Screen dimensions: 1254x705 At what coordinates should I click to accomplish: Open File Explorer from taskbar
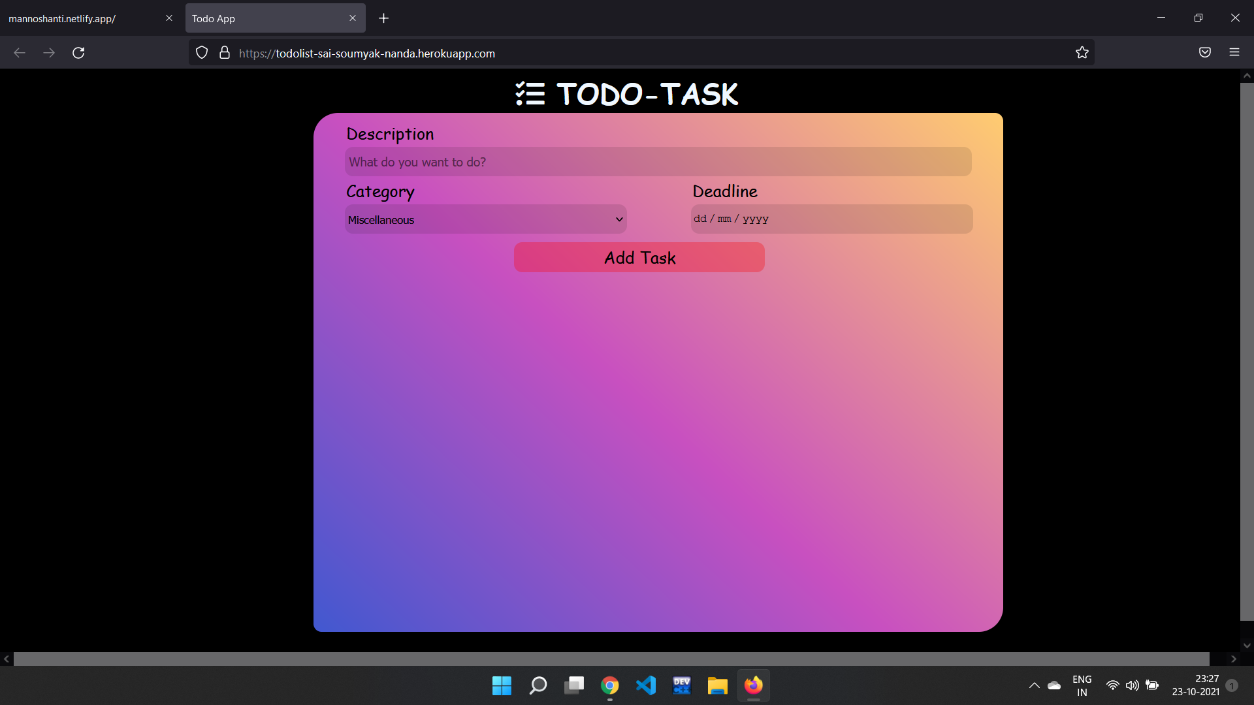tap(717, 685)
